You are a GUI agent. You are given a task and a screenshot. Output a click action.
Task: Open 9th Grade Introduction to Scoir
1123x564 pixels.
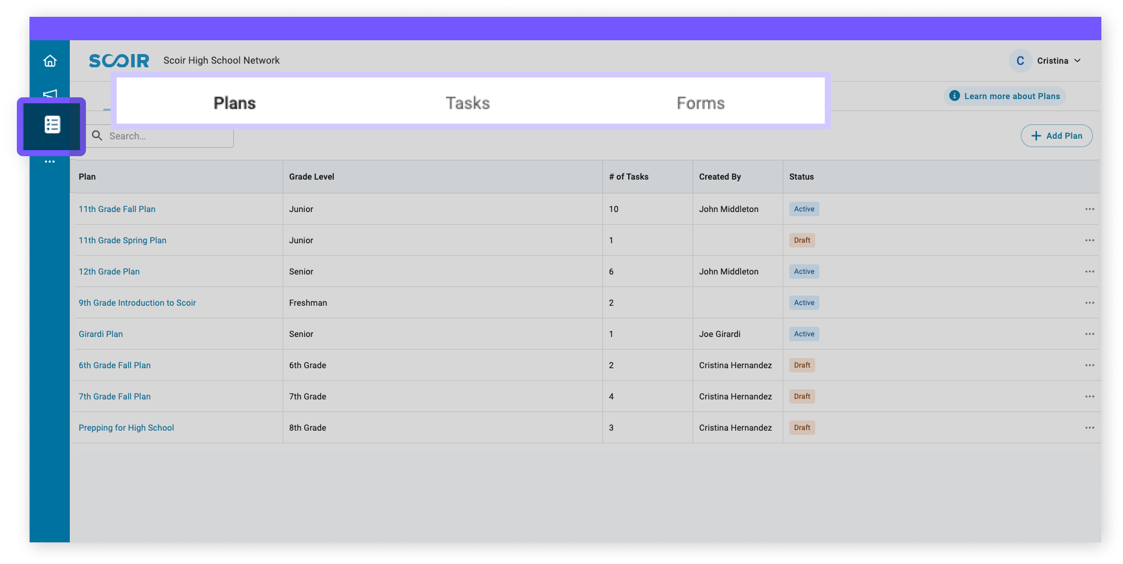point(137,303)
